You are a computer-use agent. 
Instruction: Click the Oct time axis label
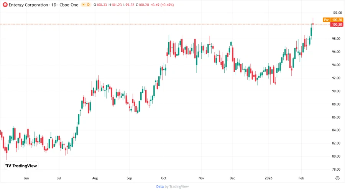point(164,178)
